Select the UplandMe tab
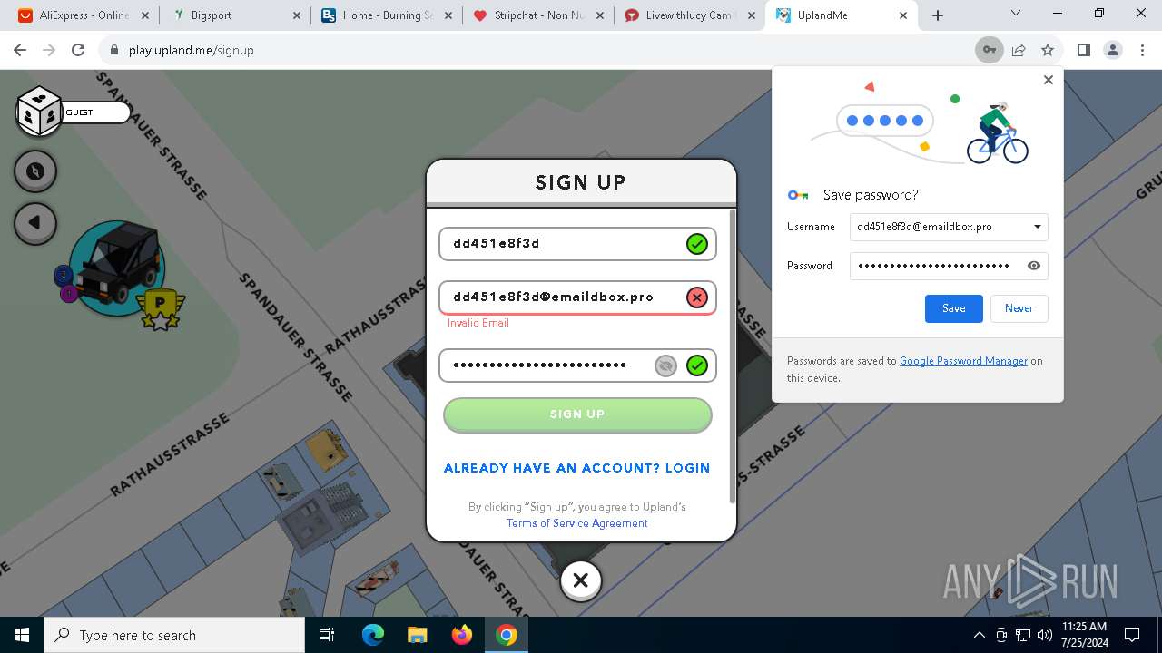Image resolution: width=1162 pixels, height=653 pixels. point(841,15)
